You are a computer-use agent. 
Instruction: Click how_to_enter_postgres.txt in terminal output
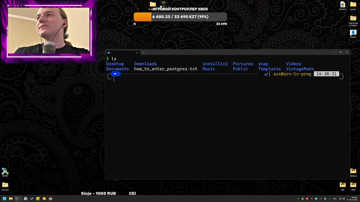[x=166, y=69]
